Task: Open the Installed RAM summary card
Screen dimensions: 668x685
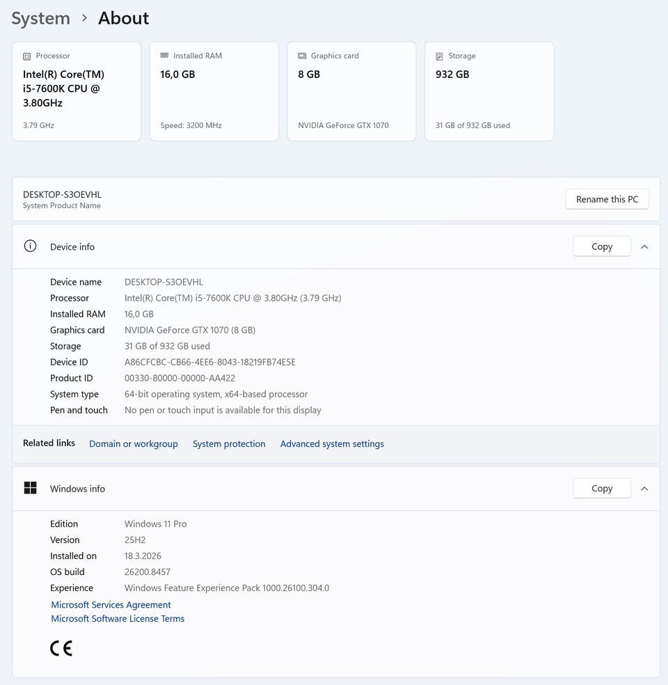Action: click(x=214, y=91)
